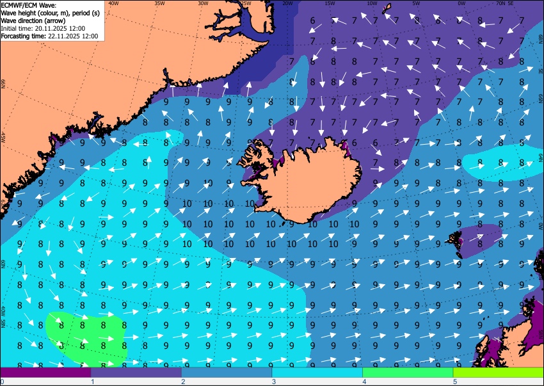Click the 60N latitude label on the left edge

pos(3,264)
